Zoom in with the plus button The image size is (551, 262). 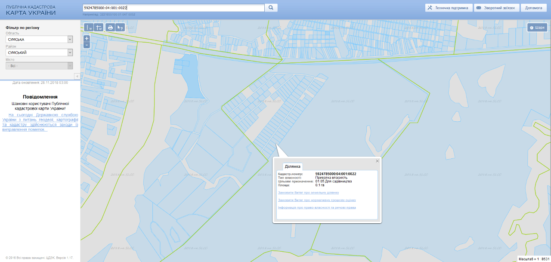pyautogui.click(x=87, y=38)
